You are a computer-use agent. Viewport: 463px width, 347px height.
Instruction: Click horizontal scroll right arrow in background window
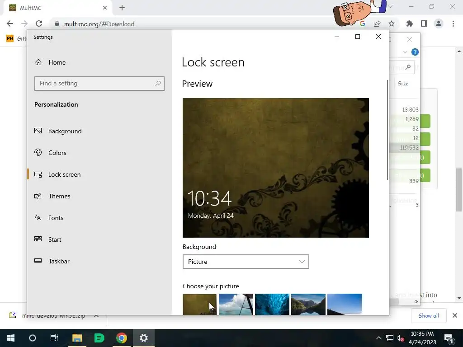(416, 301)
